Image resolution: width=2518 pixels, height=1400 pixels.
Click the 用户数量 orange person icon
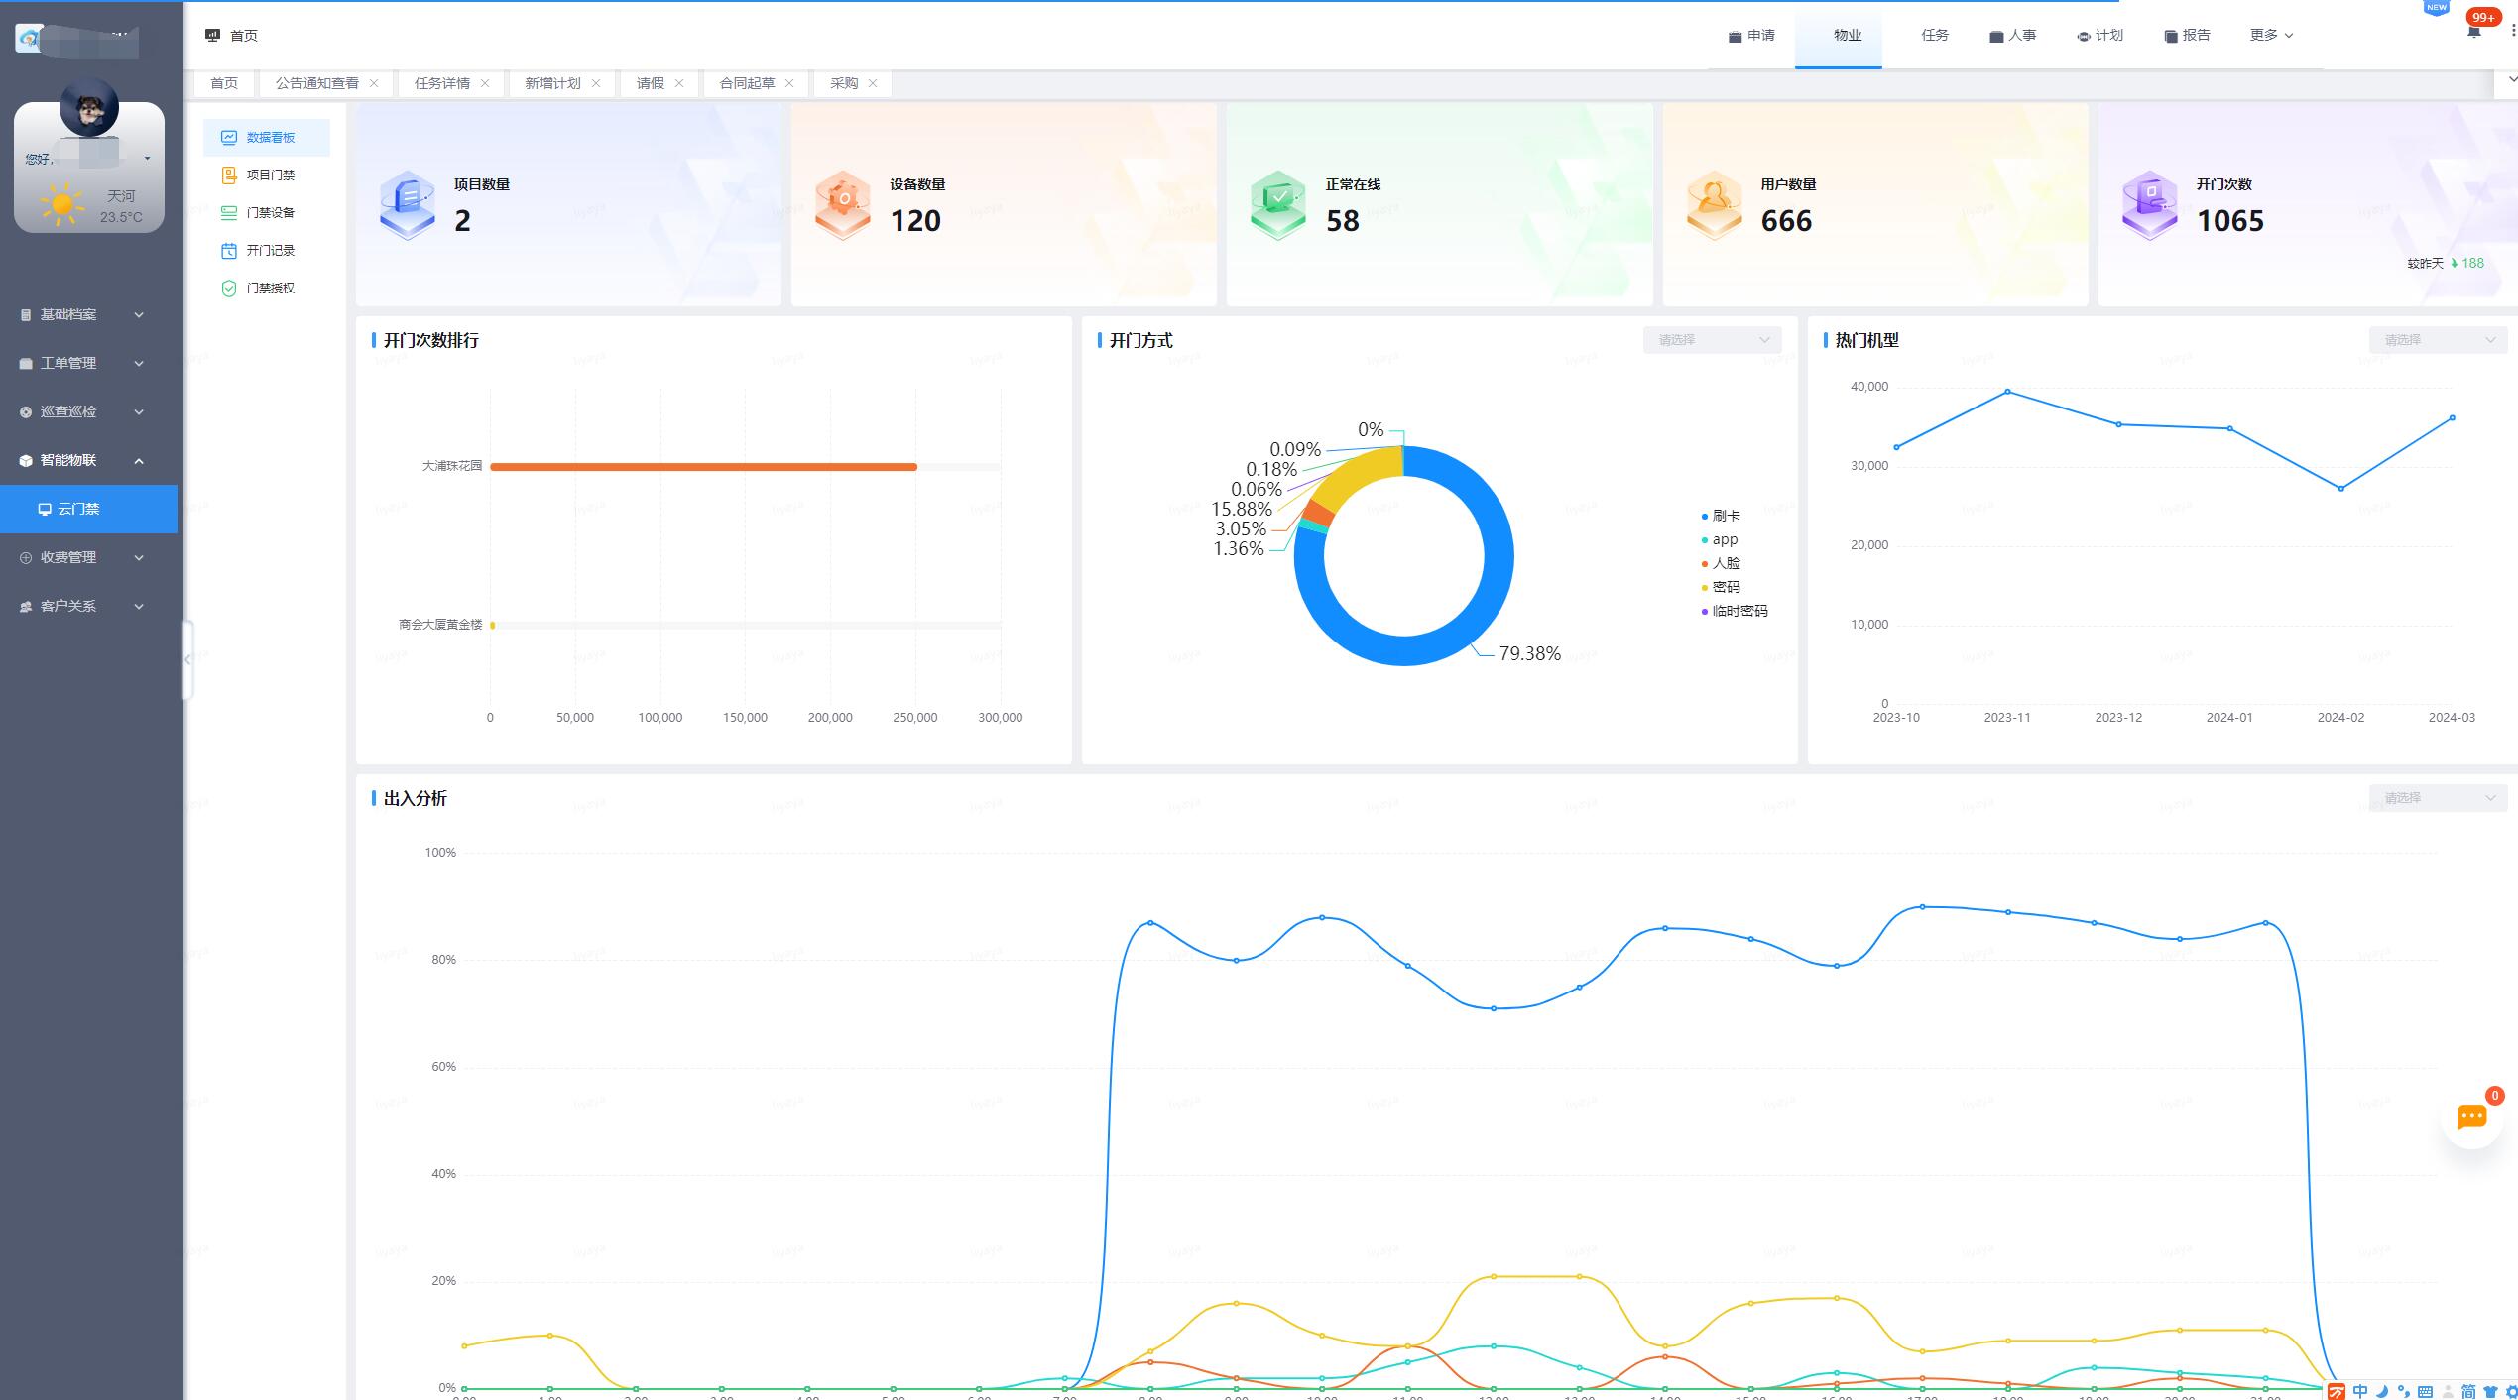point(1714,205)
